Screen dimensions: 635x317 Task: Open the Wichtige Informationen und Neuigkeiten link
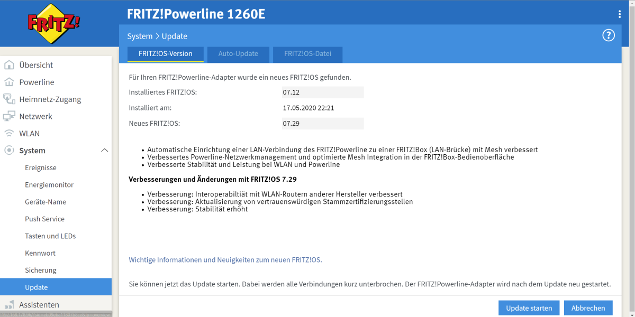[225, 260]
